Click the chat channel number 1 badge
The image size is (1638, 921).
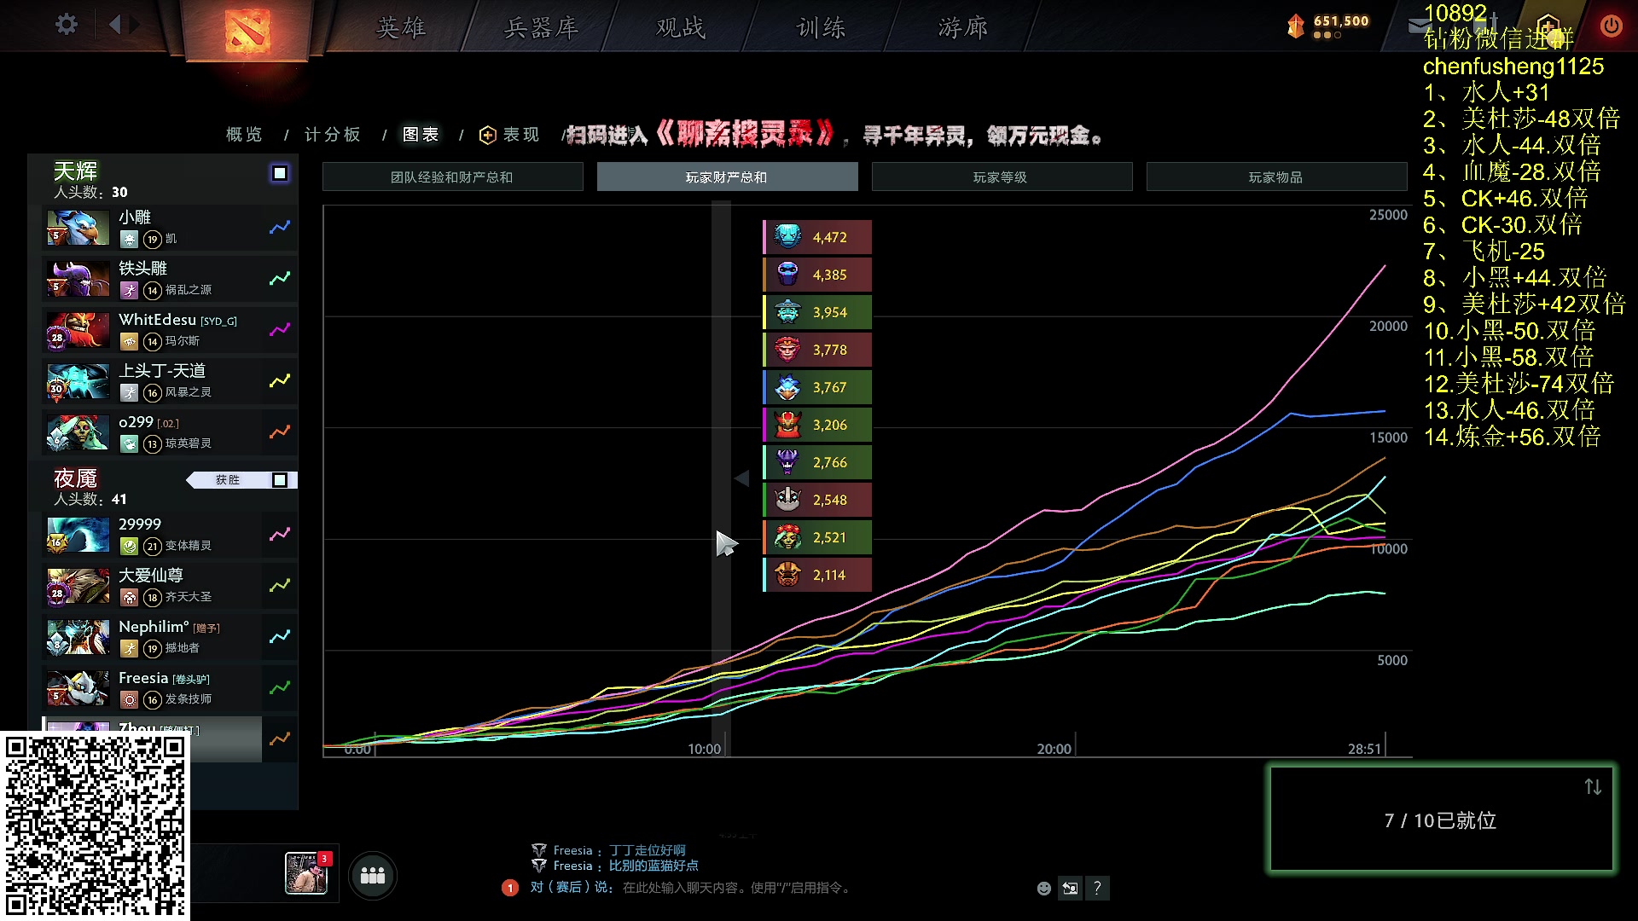(x=510, y=888)
